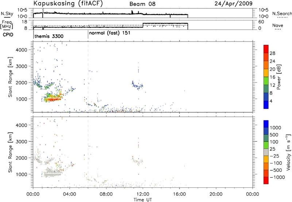
Task: Pick the gray segment of Velocity colorbar
Action: pos(266,152)
